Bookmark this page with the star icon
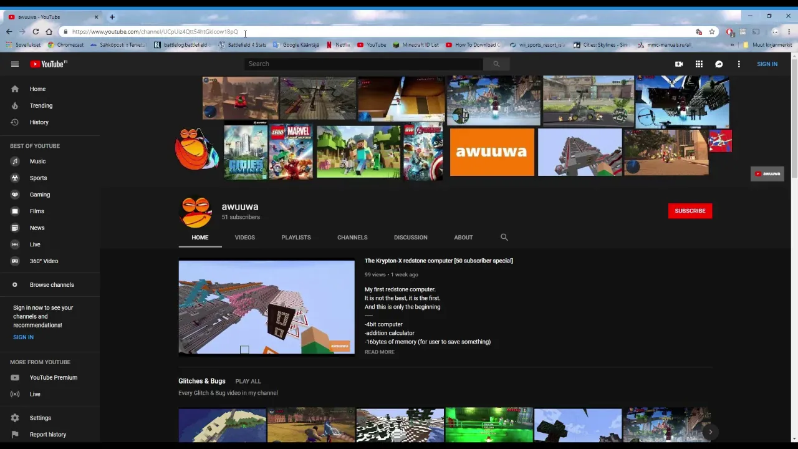The height and width of the screenshot is (449, 798). point(712,32)
